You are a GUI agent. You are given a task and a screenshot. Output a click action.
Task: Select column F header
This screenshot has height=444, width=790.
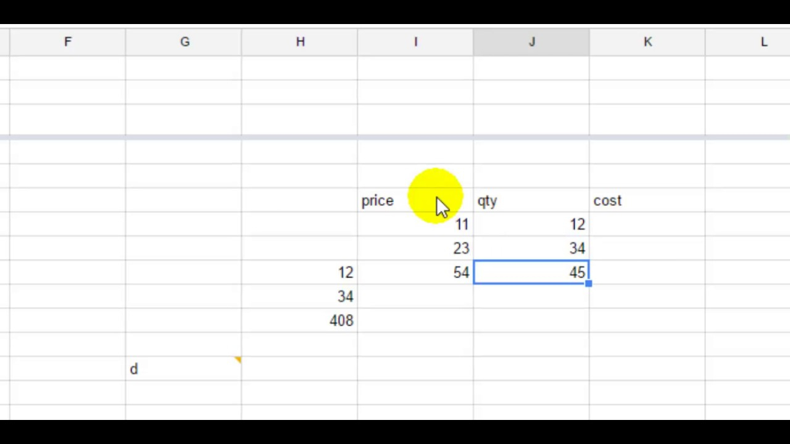tap(67, 42)
